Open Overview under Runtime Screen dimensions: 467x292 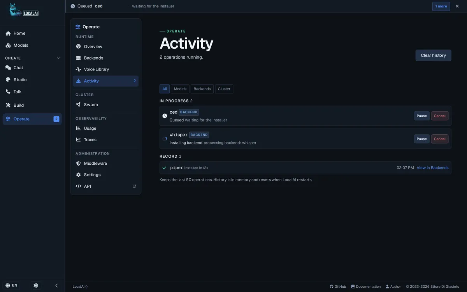click(105, 46)
